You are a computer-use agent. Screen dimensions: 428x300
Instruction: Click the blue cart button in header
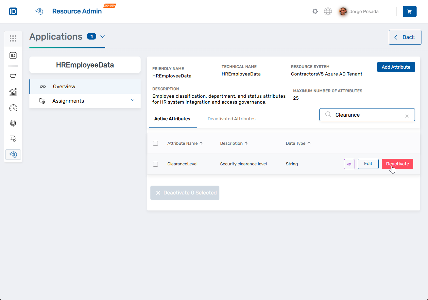[x=409, y=11]
